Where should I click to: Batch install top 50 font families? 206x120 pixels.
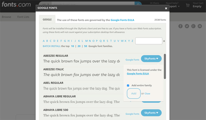click(x=86, y=46)
